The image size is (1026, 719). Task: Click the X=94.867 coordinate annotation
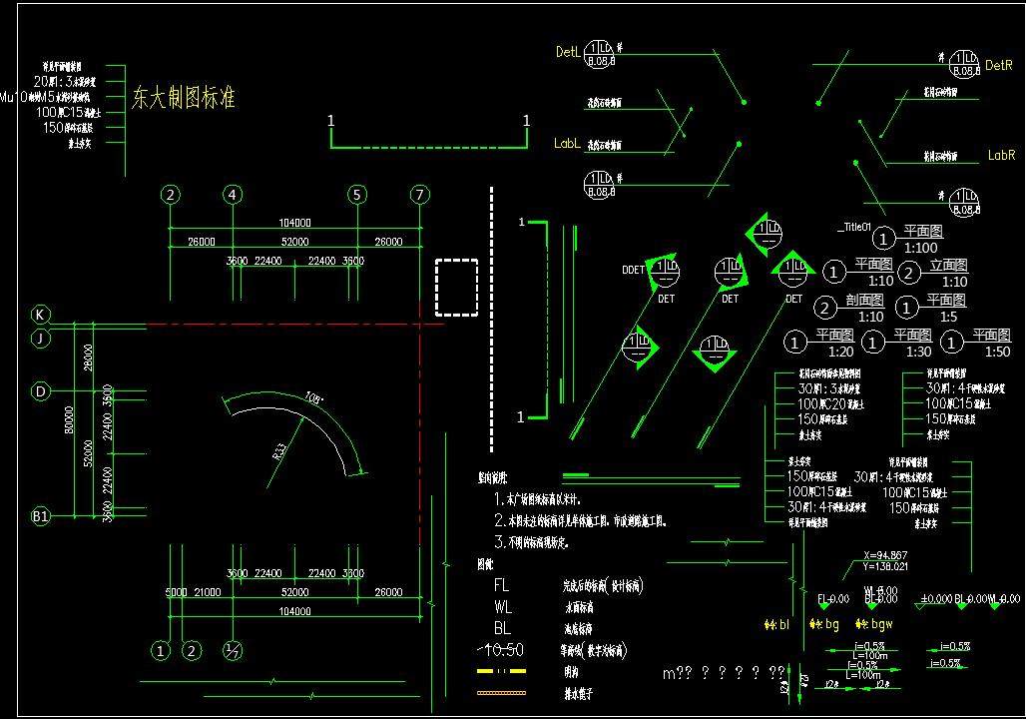click(x=884, y=555)
